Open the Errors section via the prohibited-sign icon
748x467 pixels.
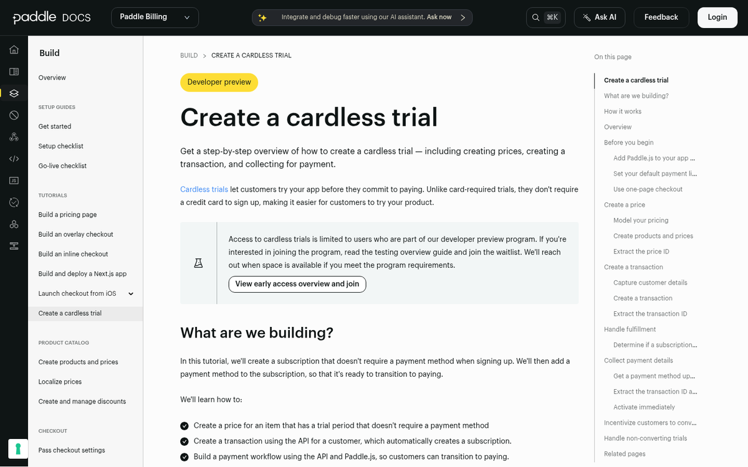(14, 115)
